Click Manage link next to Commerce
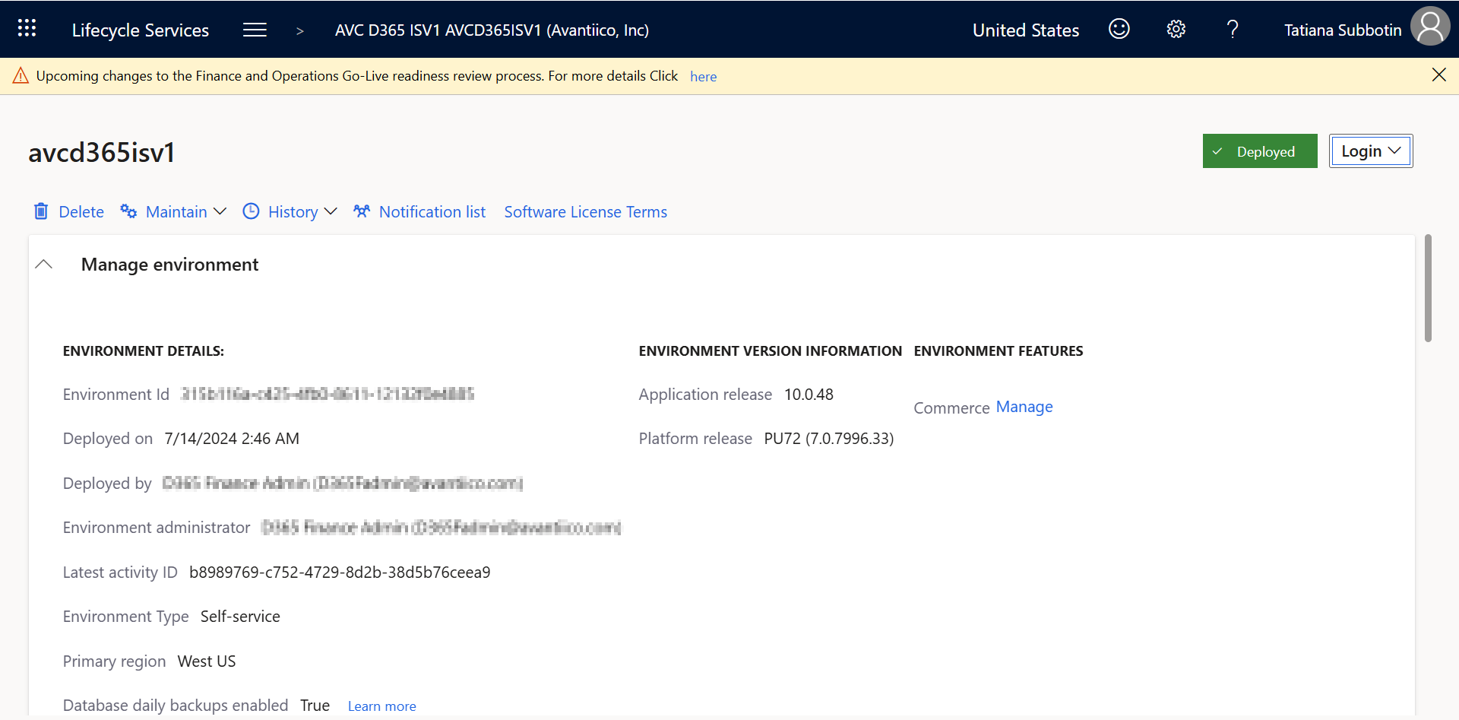This screenshot has width=1459, height=720. (x=1024, y=407)
